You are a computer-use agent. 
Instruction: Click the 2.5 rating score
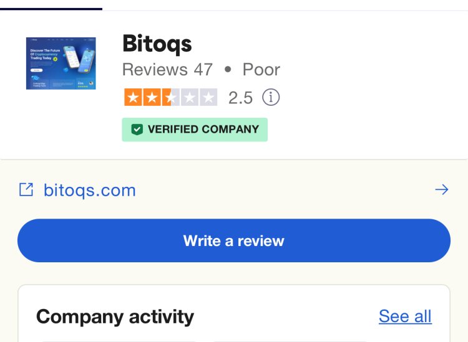click(x=241, y=98)
